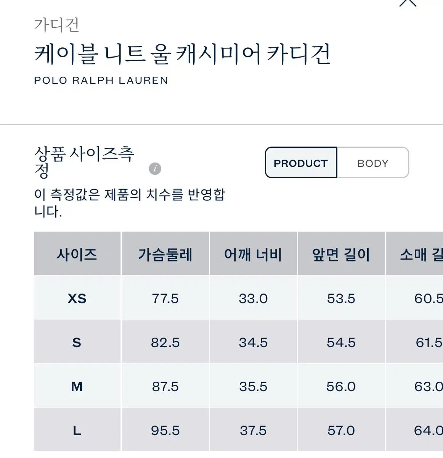Choose the S size row label
This screenshot has width=443, height=458.
77,342
